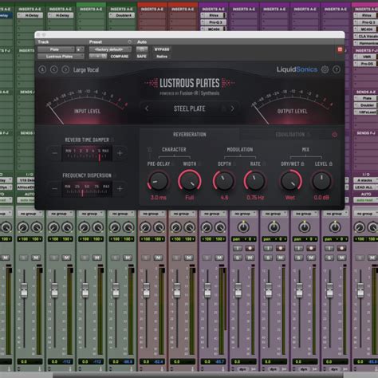Open the CLA Vocals insert in mixer
The image size is (378, 378).
(x=366, y=36)
